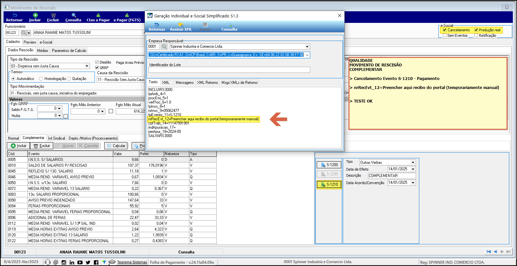
Task: Open the headset support icon in status bar
Action: pyautogui.click(x=48, y=262)
